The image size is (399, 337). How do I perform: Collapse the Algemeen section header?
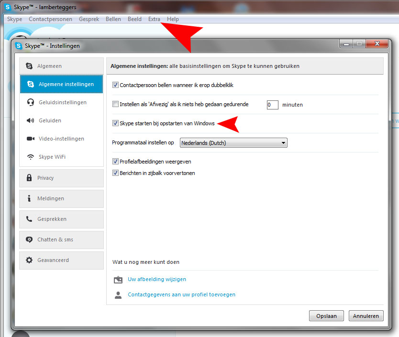(x=61, y=66)
